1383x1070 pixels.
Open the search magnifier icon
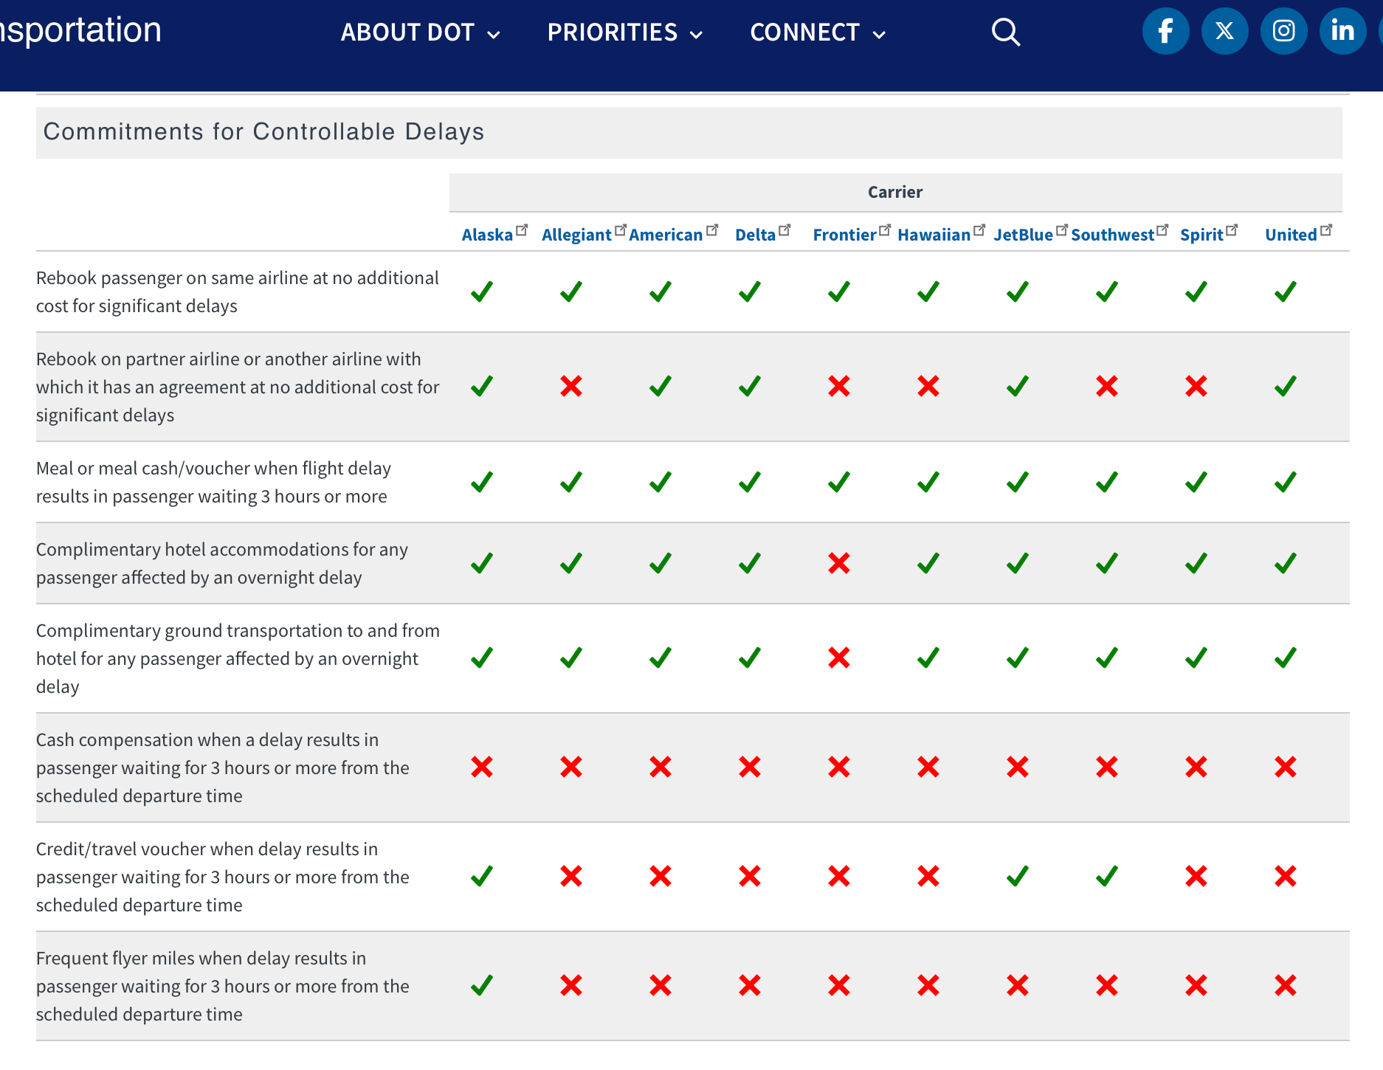point(1005,32)
